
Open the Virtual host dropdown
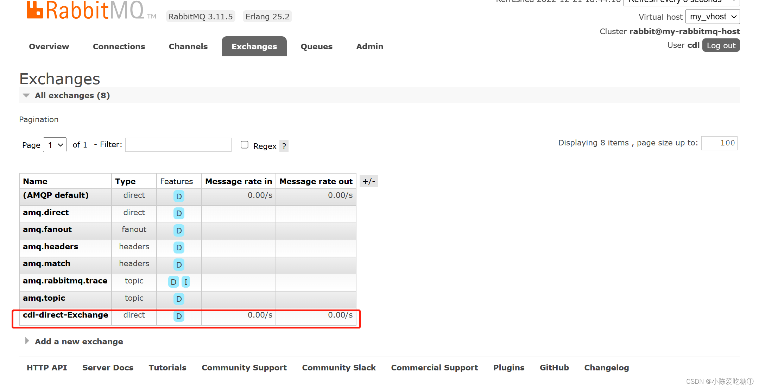[x=713, y=17]
